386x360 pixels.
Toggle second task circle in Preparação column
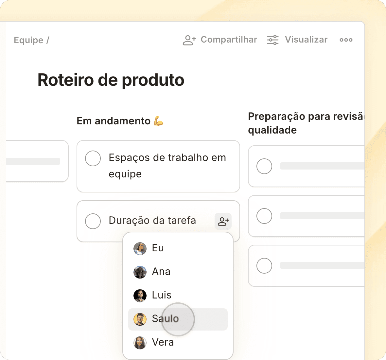point(264,216)
